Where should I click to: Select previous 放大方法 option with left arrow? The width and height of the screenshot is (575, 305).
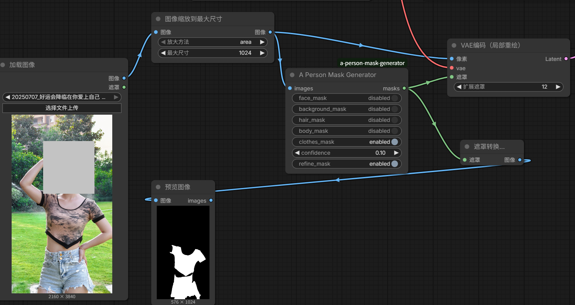coord(163,42)
